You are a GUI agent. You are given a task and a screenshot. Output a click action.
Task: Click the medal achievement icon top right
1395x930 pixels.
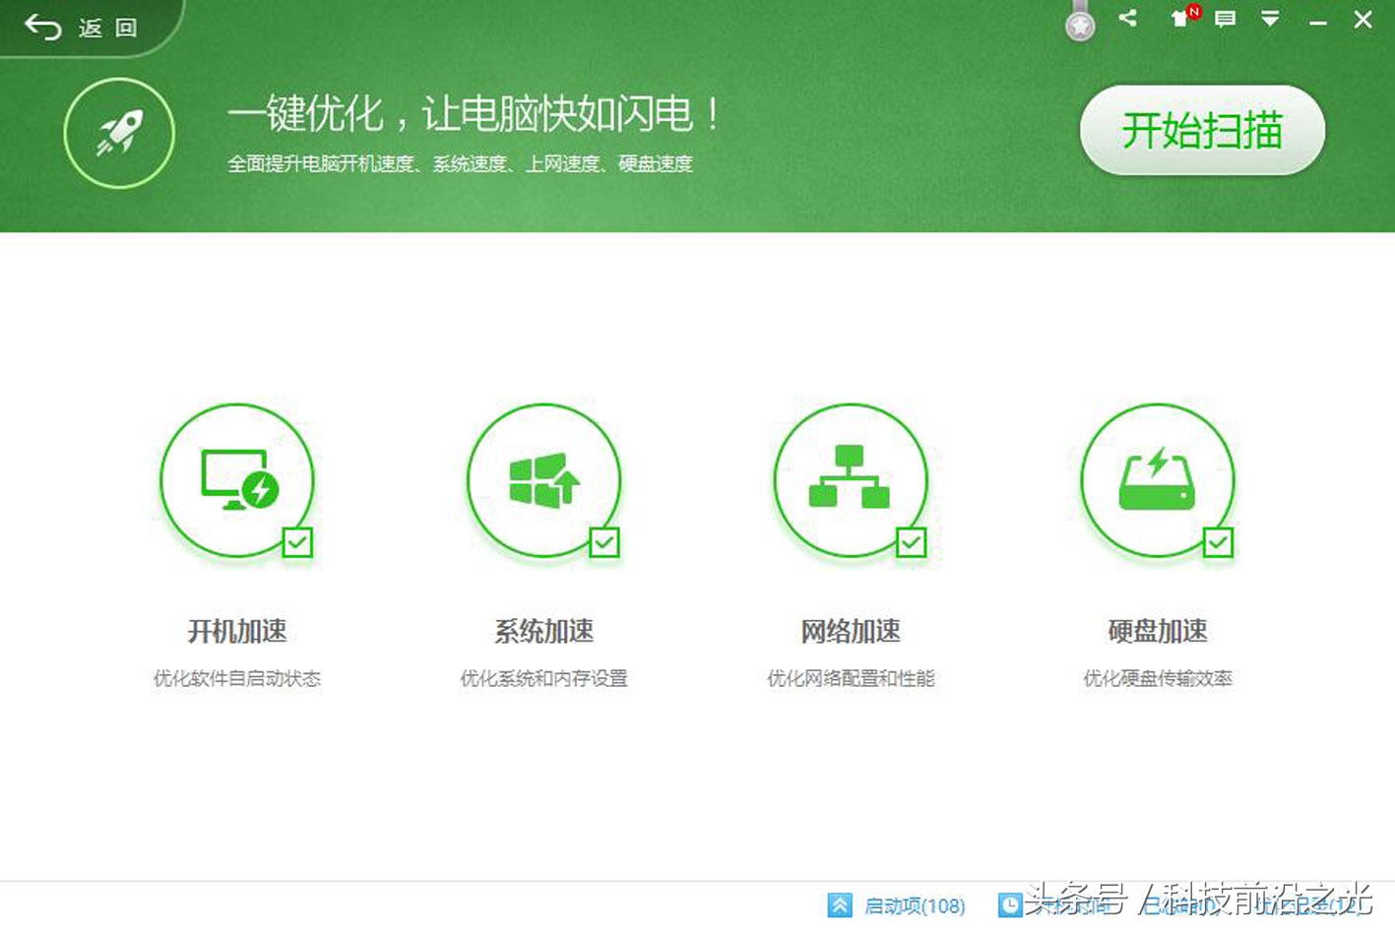(x=1078, y=26)
